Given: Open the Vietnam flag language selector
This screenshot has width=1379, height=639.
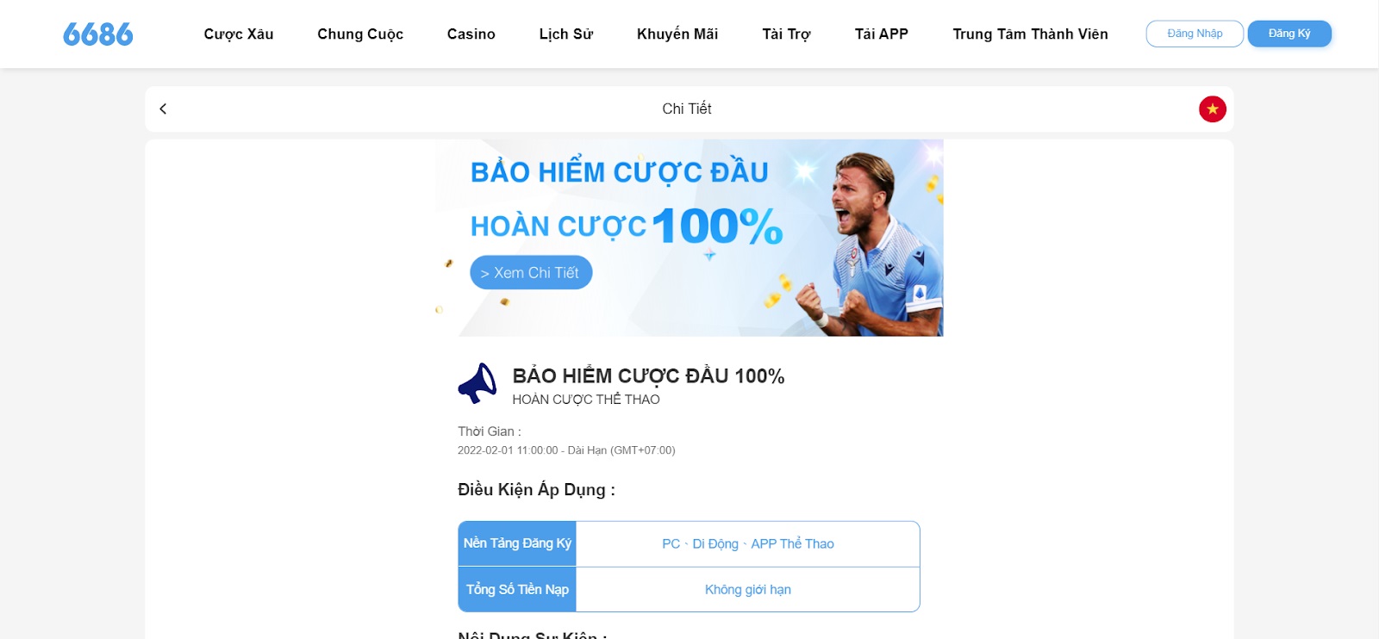Looking at the screenshot, I should (x=1213, y=109).
